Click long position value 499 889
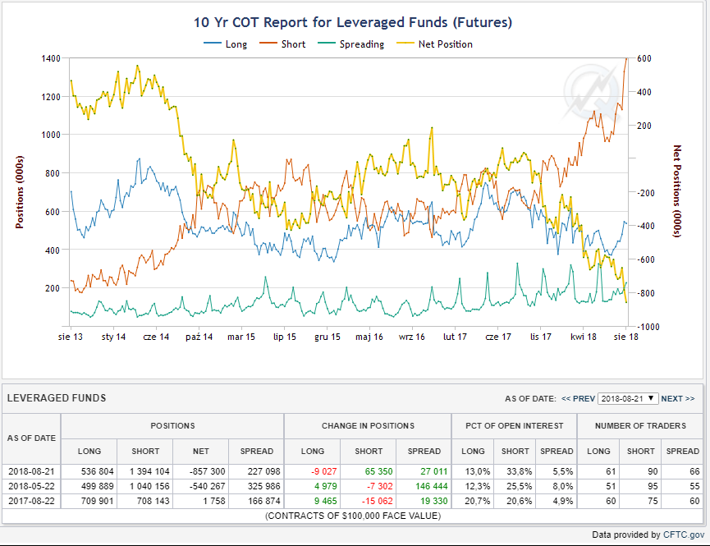The height and width of the screenshot is (546, 710). coord(98,486)
